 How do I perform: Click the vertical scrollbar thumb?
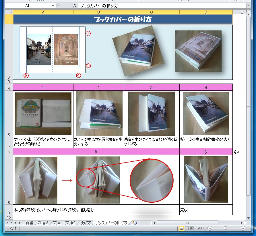(x=248, y=106)
